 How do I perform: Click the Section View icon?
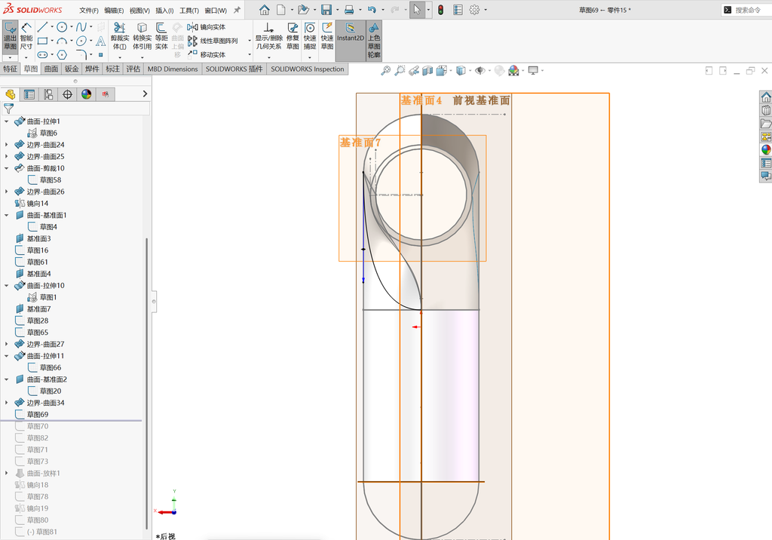(427, 71)
